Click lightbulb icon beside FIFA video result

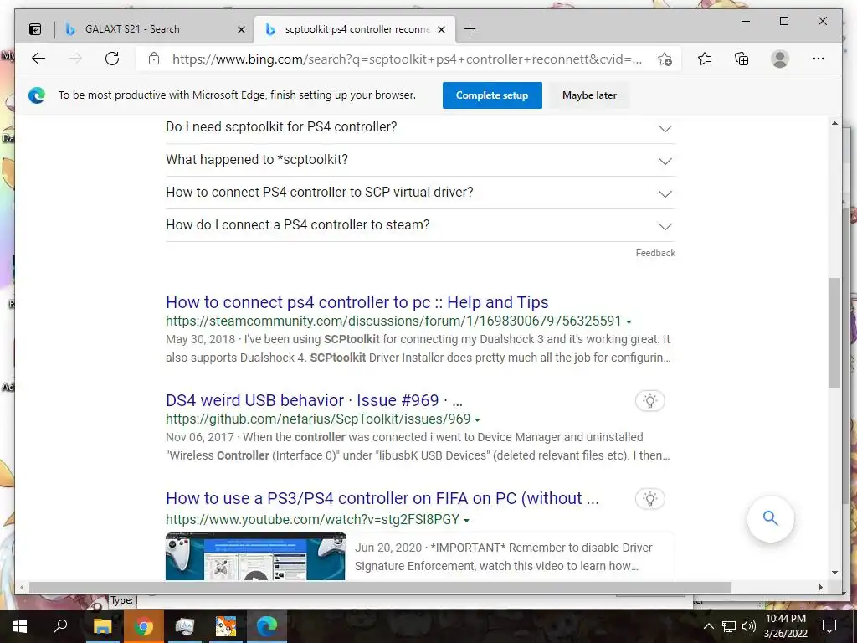[x=649, y=499]
